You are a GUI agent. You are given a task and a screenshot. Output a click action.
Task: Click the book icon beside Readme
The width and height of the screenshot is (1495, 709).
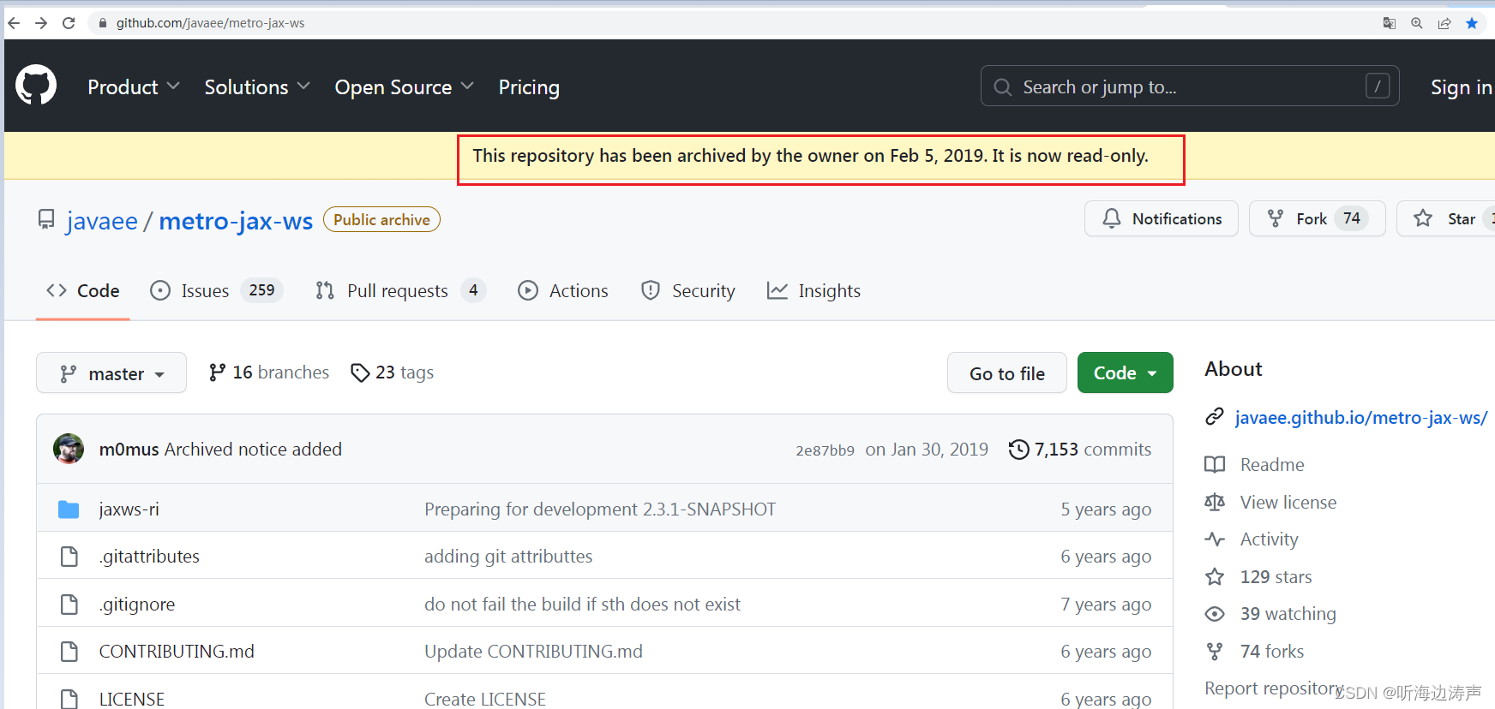pos(1215,465)
